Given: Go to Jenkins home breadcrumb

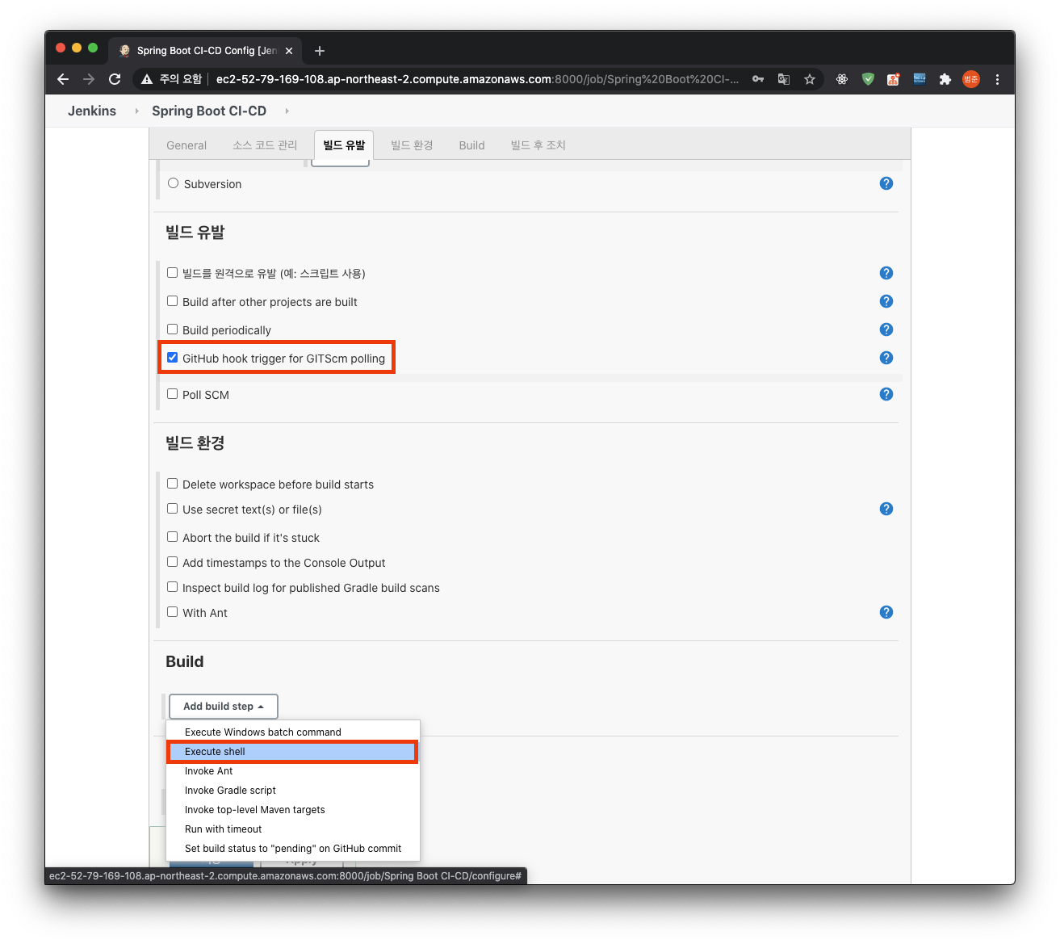Looking at the screenshot, I should 92,111.
